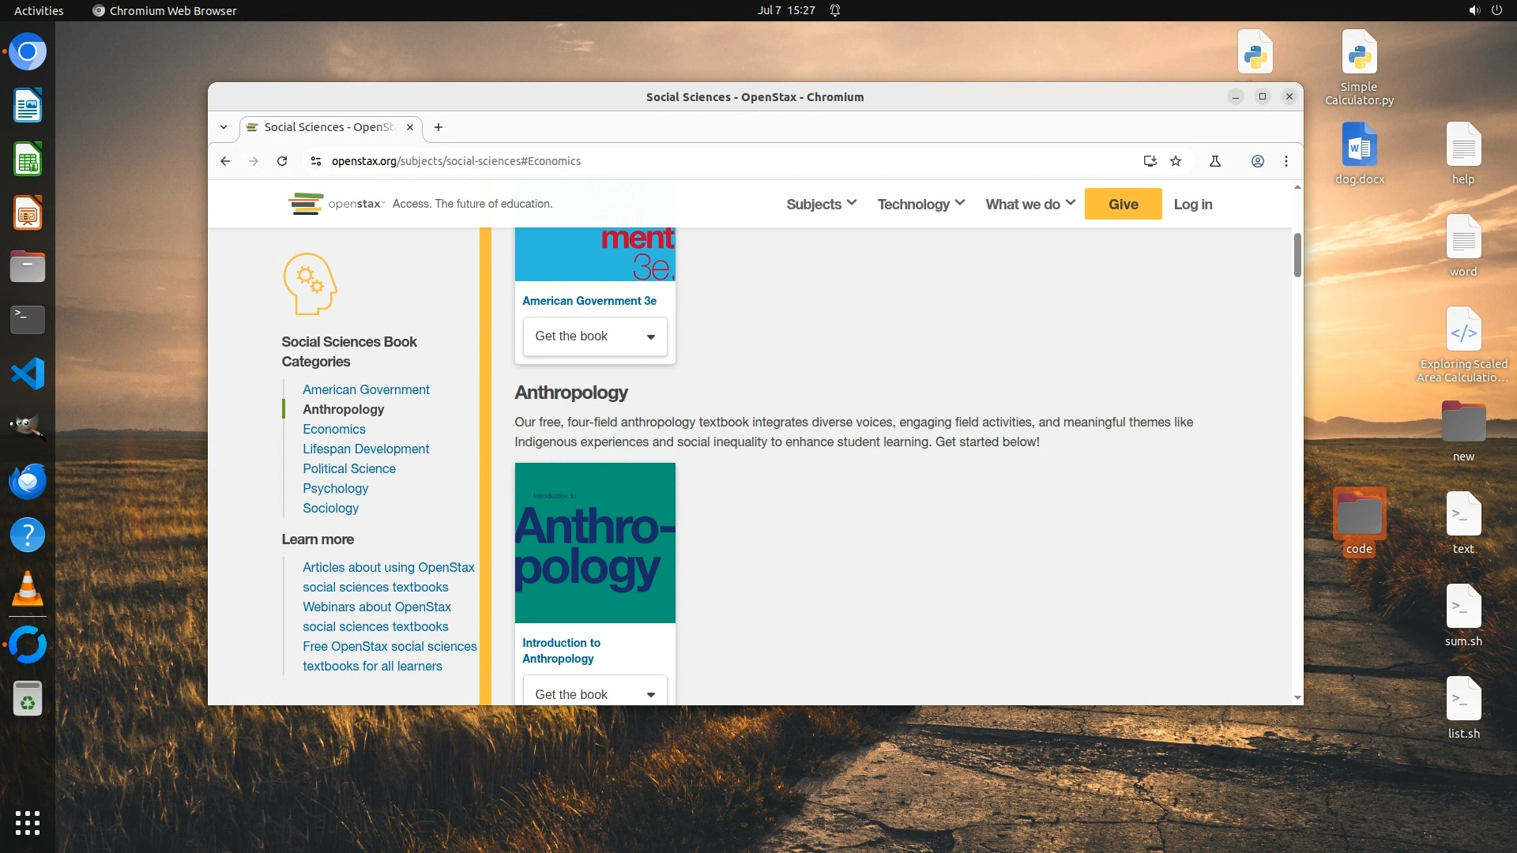Open the Chromium three-dot menu
The width and height of the screenshot is (1517, 853).
point(1286,161)
